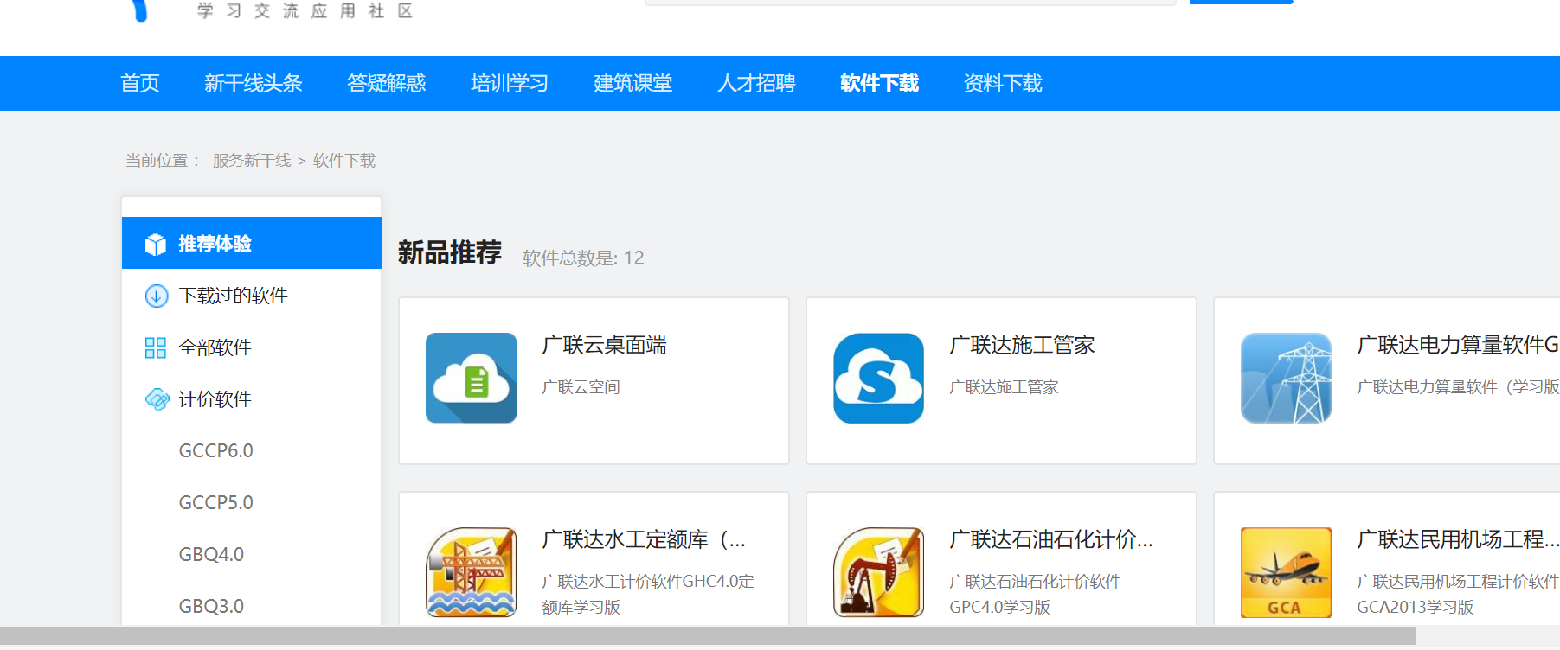Open GCCP6.0 in sidebar list
Viewport: 1560px width, 650px height.
[x=216, y=450]
